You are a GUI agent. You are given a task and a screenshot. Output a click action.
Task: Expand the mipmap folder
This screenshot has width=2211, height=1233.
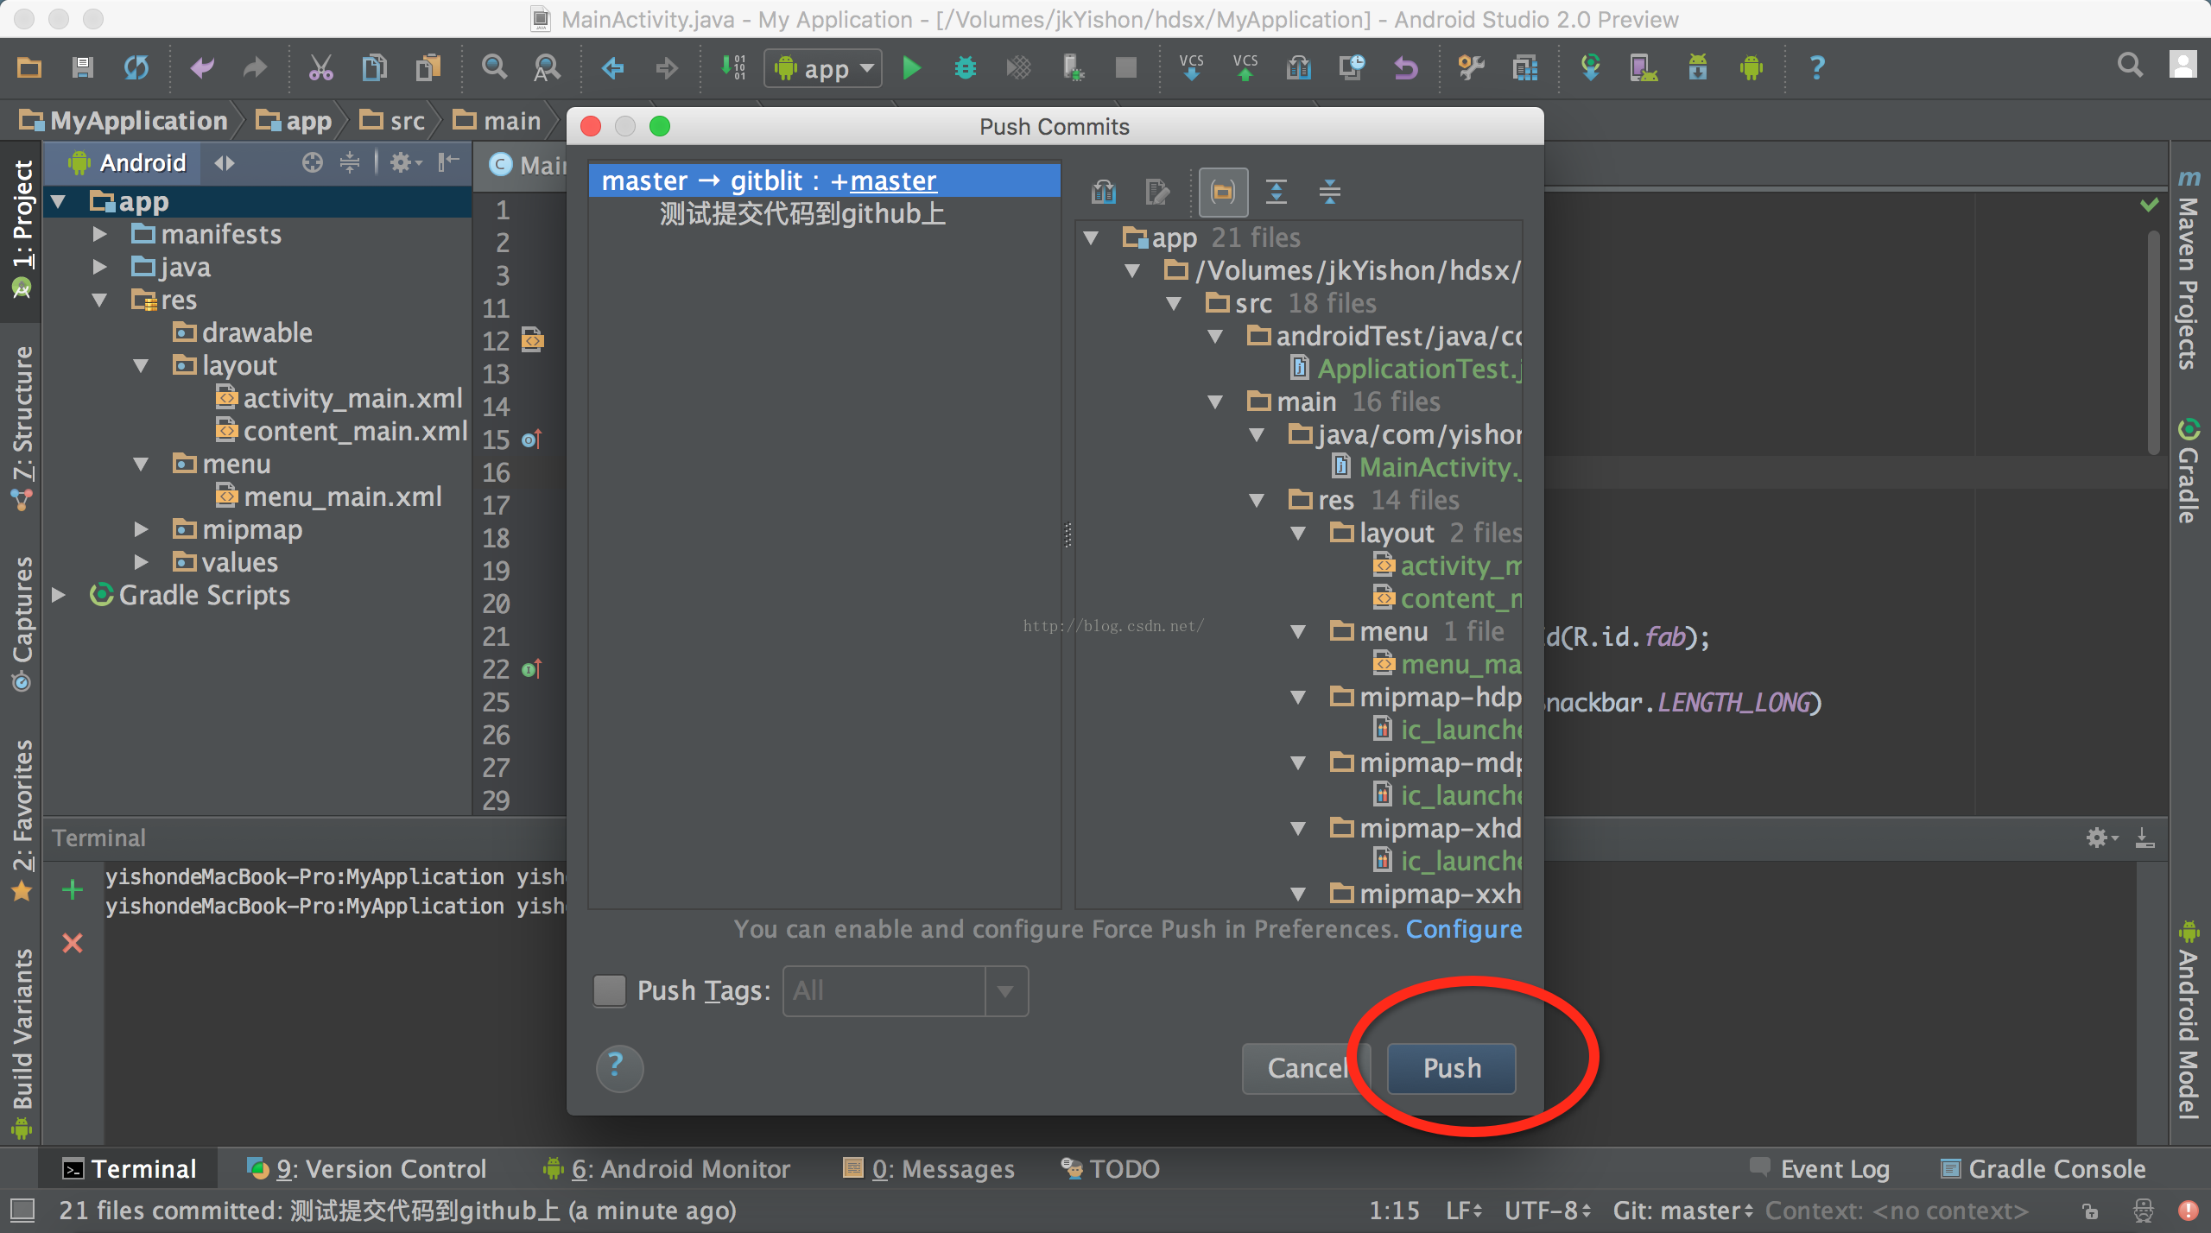(x=142, y=529)
